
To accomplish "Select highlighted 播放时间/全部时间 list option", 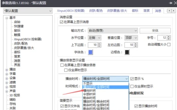I will (106, 87).
